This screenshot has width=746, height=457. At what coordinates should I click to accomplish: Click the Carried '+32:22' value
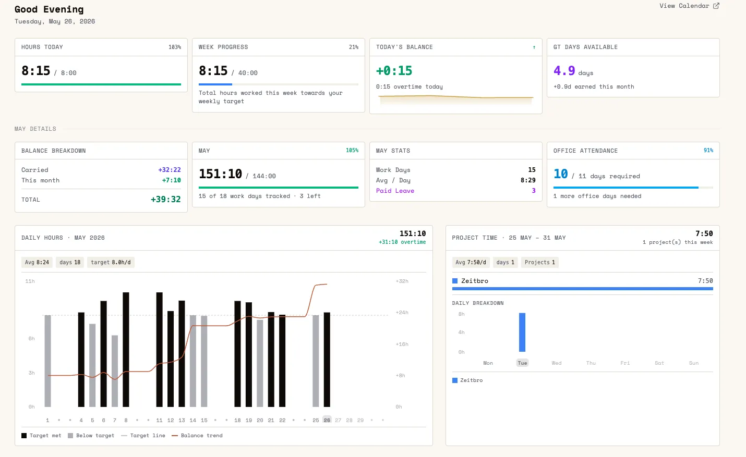pyautogui.click(x=170, y=170)
